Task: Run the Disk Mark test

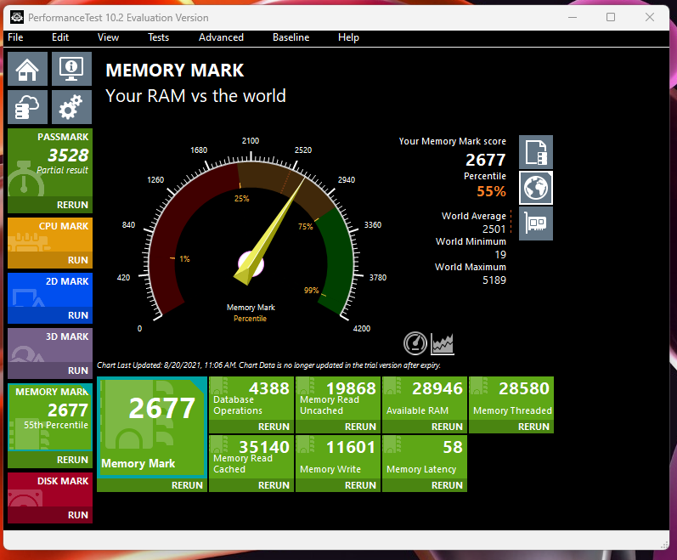Action: click(x=50, y=515)
